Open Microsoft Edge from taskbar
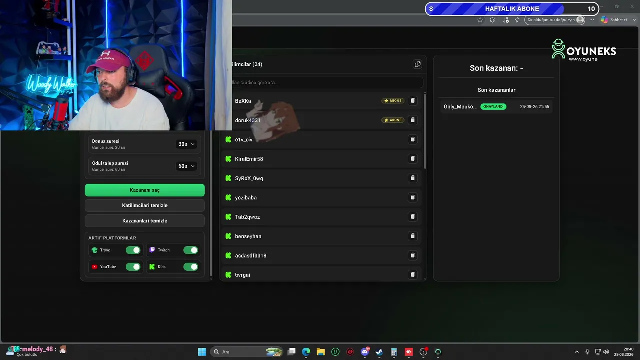 306,352
